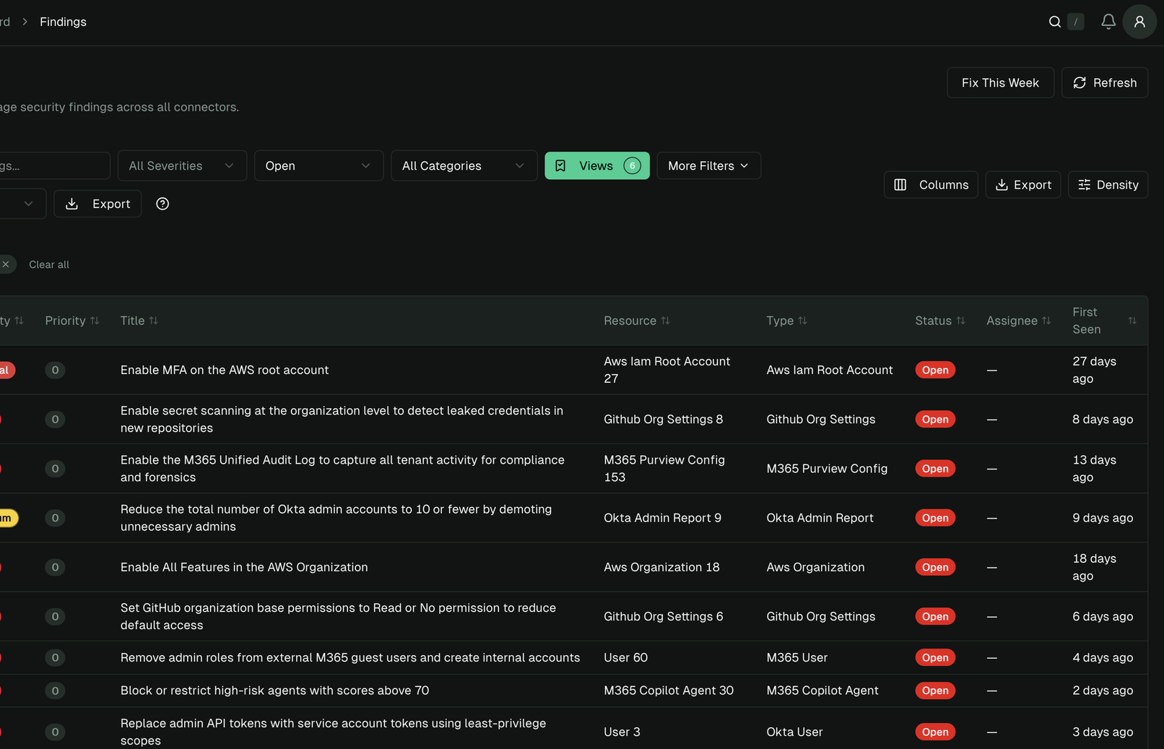Click Fix This Week button
Screen dimensions: 1164x749
[1000, 83]
